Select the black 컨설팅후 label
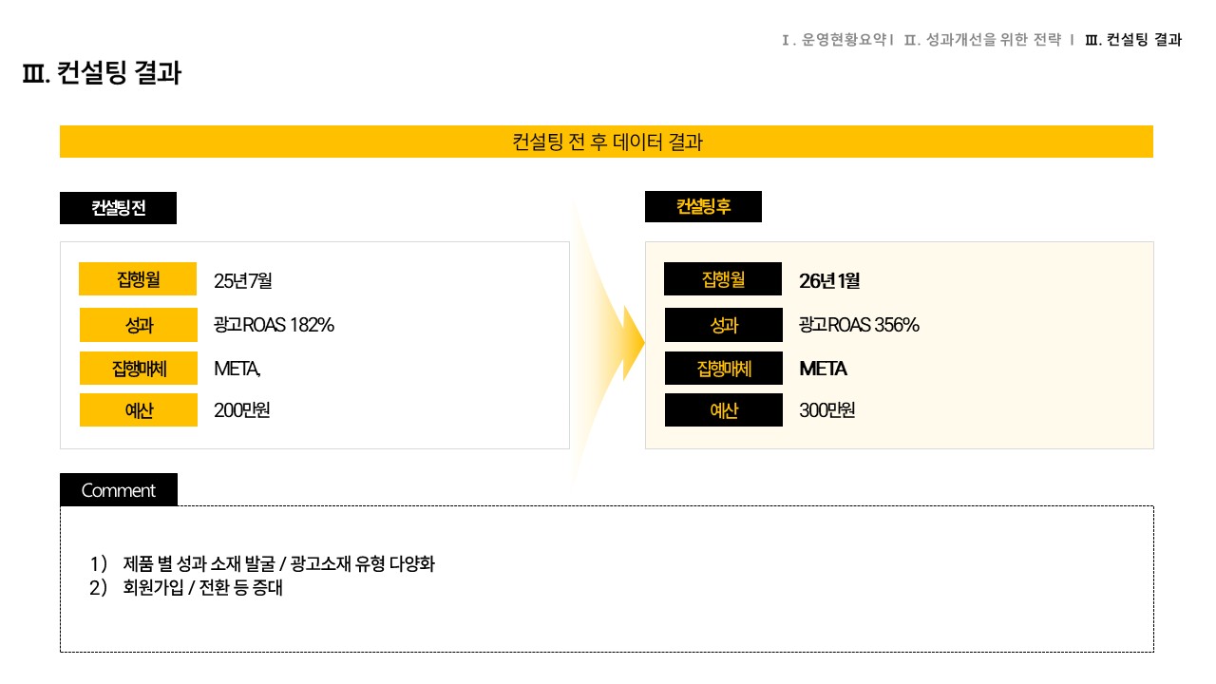1216x684 pixels. [703, 206]
